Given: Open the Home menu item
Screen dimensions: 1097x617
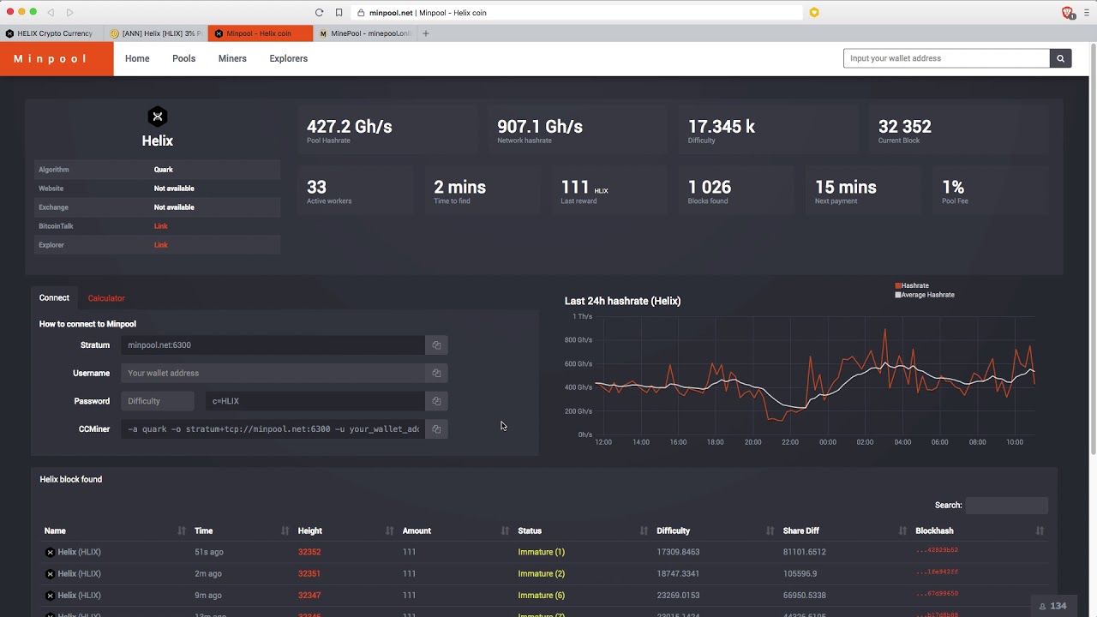Looking at the screenshot, I should click(137, 58).
